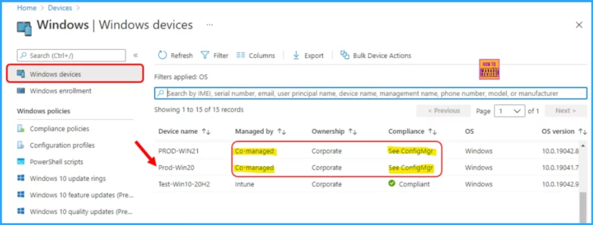The height and width of the screenshot is (225, 593).
Task: Click the Windows devices sidebar icon
Action: pyautogui.click(x=21, y=75)
